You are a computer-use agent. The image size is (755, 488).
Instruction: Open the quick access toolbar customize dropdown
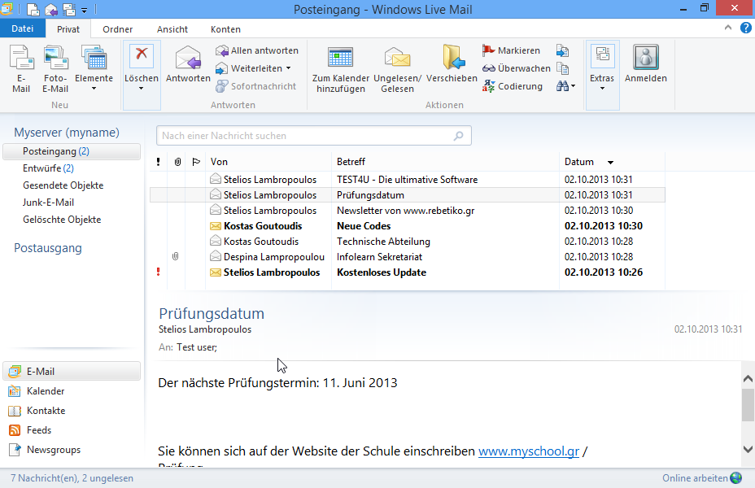(x=85, y=10)
